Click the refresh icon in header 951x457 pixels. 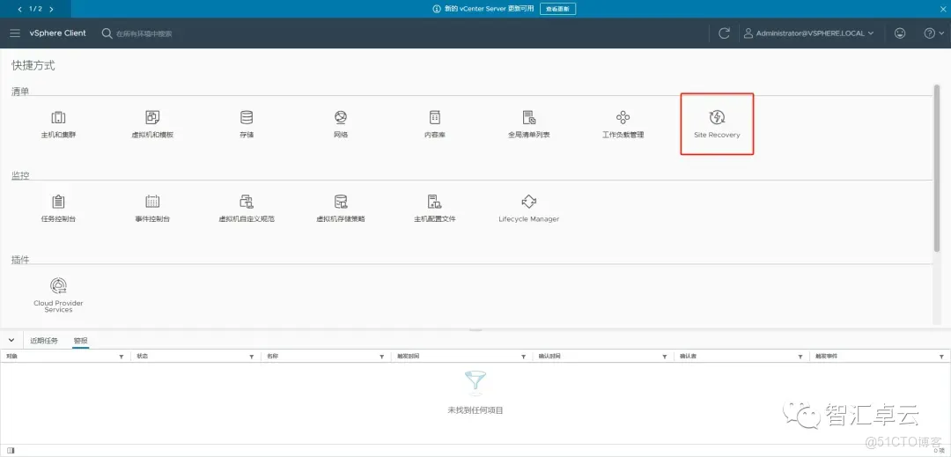(724, 33)
